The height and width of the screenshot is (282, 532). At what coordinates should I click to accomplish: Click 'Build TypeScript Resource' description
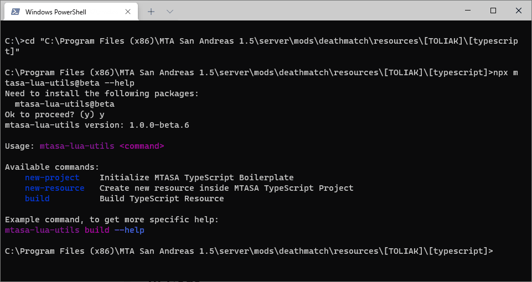[x=162, y=199]
